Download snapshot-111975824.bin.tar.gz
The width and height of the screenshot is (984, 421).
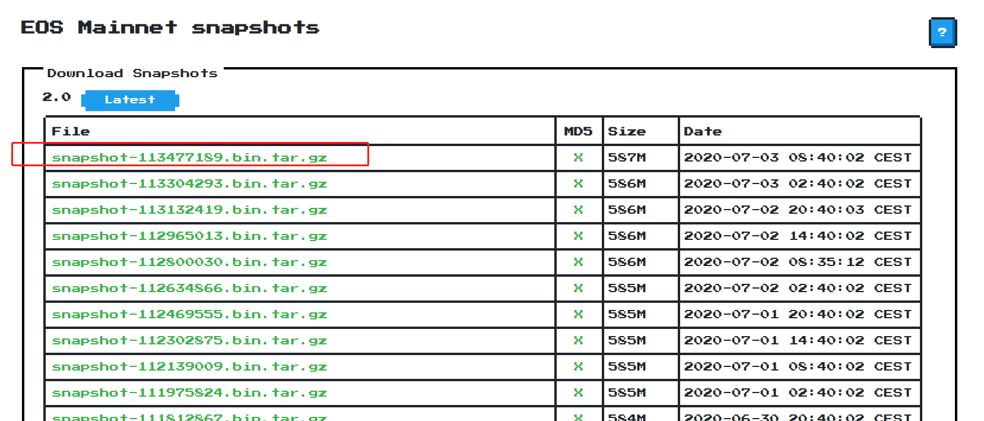click(189, 393)
